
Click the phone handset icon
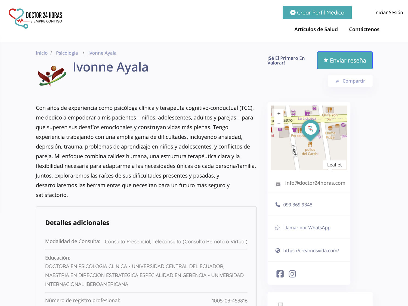tap(277, 204)
